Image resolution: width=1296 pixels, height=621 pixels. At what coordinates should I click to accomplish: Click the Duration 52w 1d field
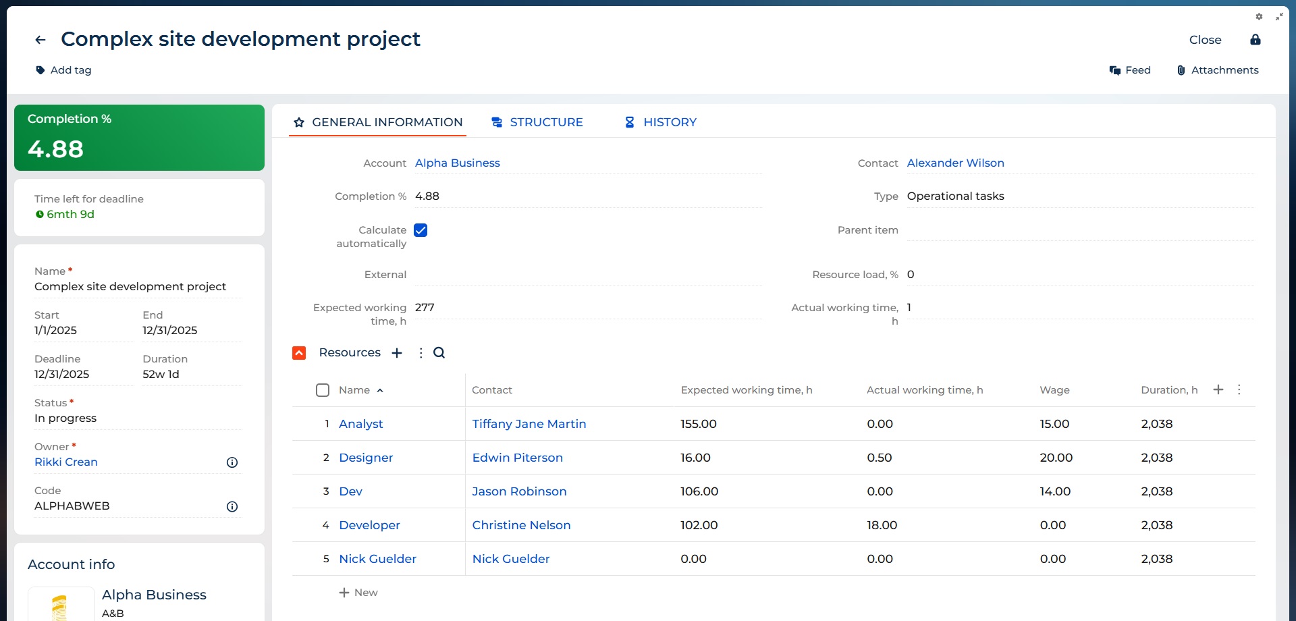pos(192,375)
